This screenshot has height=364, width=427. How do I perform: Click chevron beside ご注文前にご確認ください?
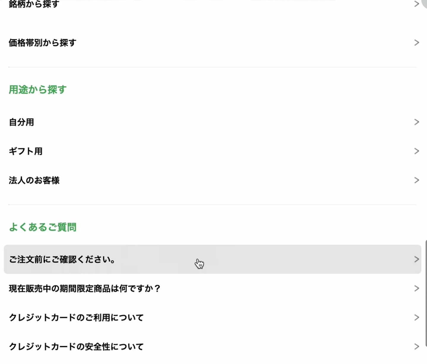point(417,259)
